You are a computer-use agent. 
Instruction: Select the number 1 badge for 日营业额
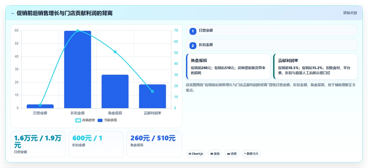(193, 31)
